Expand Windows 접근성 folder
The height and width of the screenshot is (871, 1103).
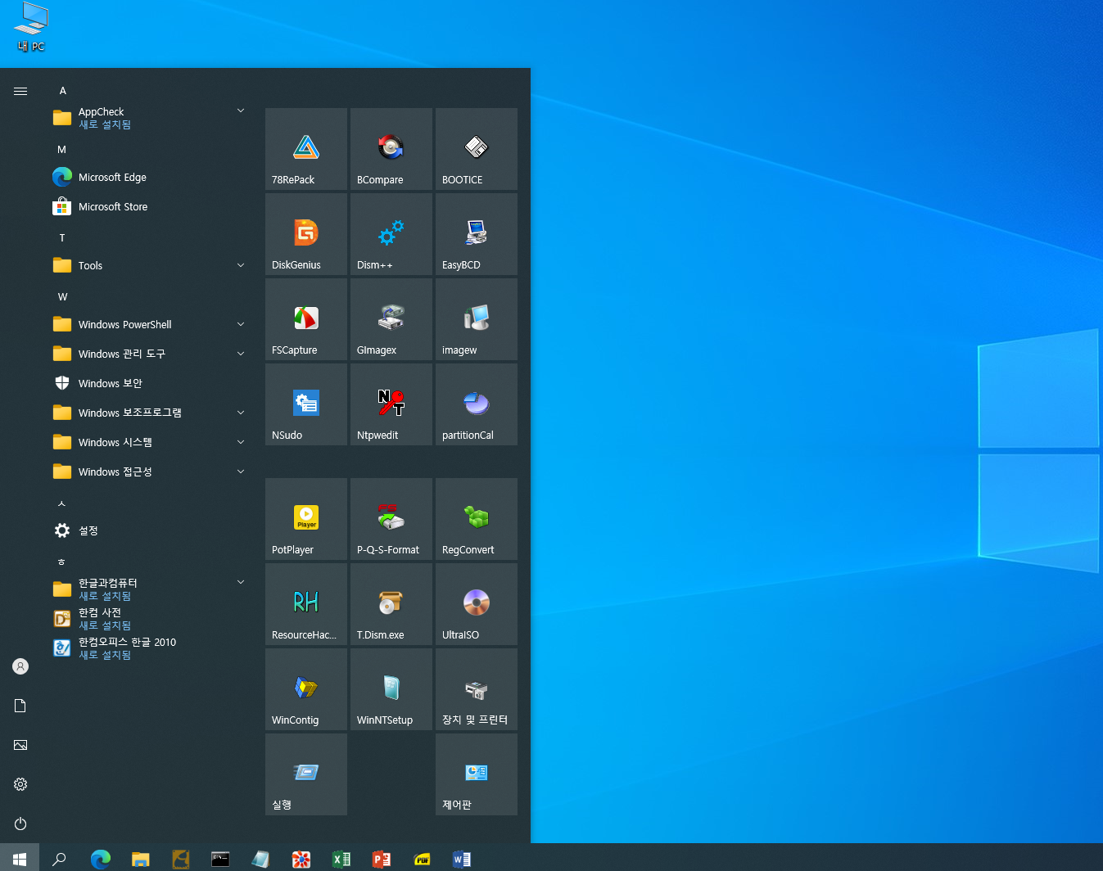[149, 472]
